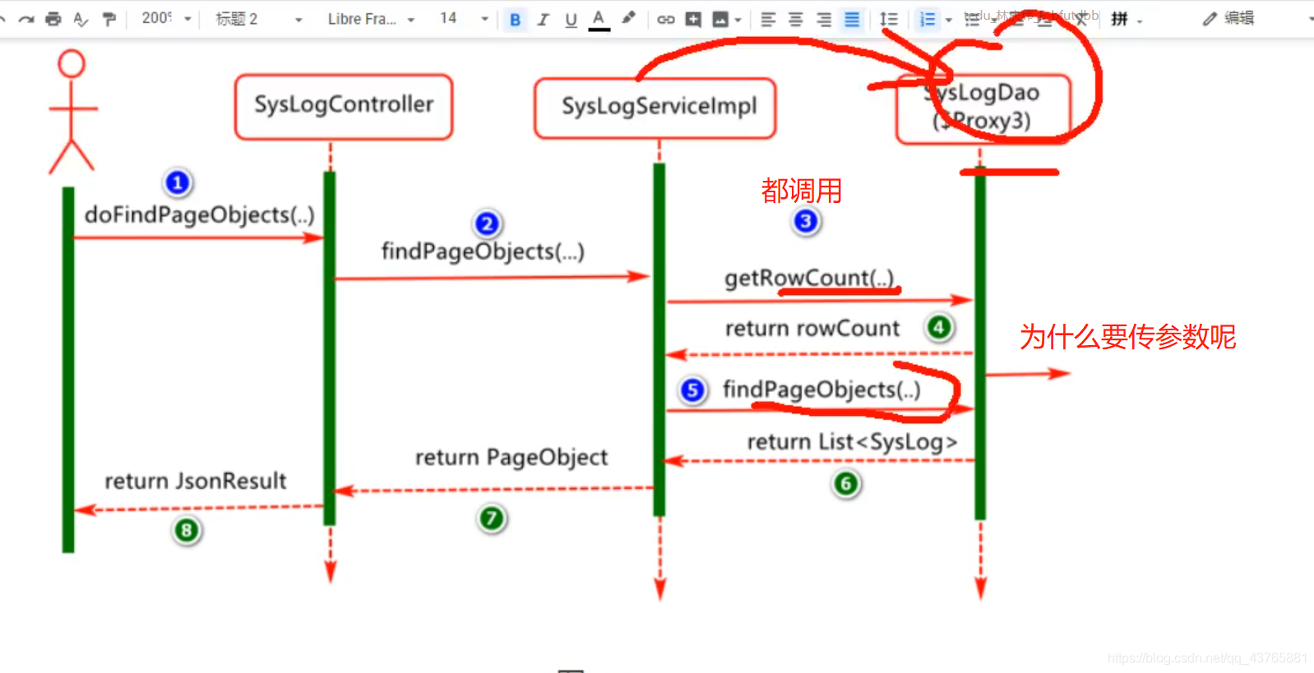Click the bulleted list icon

click(972, 19)
